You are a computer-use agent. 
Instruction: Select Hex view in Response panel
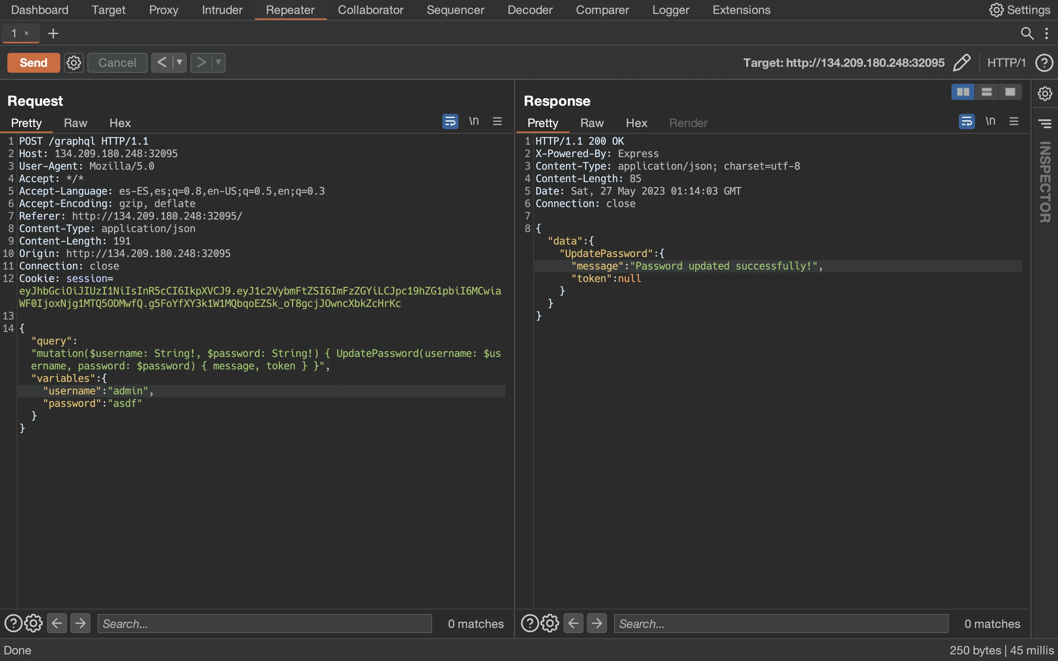click(637, 123)
